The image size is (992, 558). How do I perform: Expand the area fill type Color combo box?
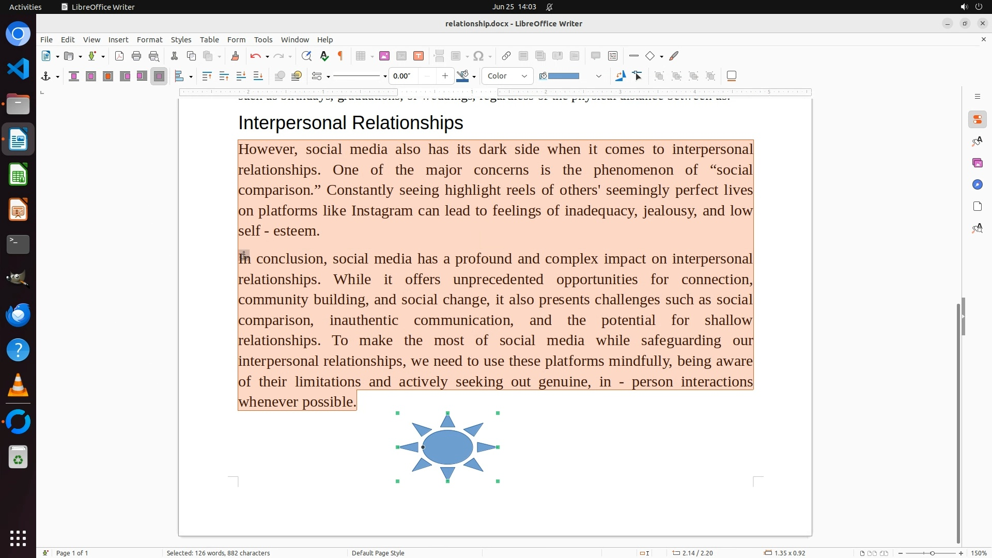[524, 76]
